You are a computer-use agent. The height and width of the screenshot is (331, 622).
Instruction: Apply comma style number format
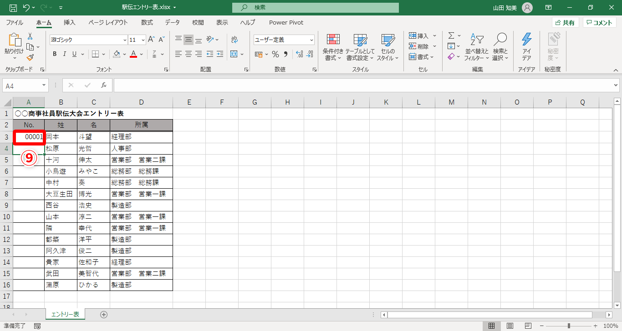click(286, 54)
